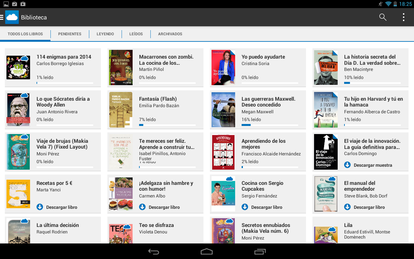Open the La historia secreta del Día D cover
This screenshot has height=259, width=414.
[326, 67]
